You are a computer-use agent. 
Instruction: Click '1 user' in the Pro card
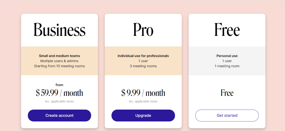point(143,61)
